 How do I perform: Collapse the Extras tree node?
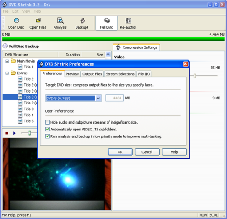pyautogui.click(x=7, y=73)
